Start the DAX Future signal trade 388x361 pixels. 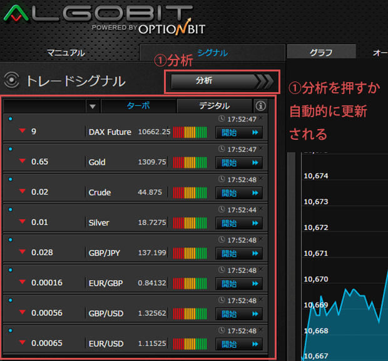[x=239, y=133]
